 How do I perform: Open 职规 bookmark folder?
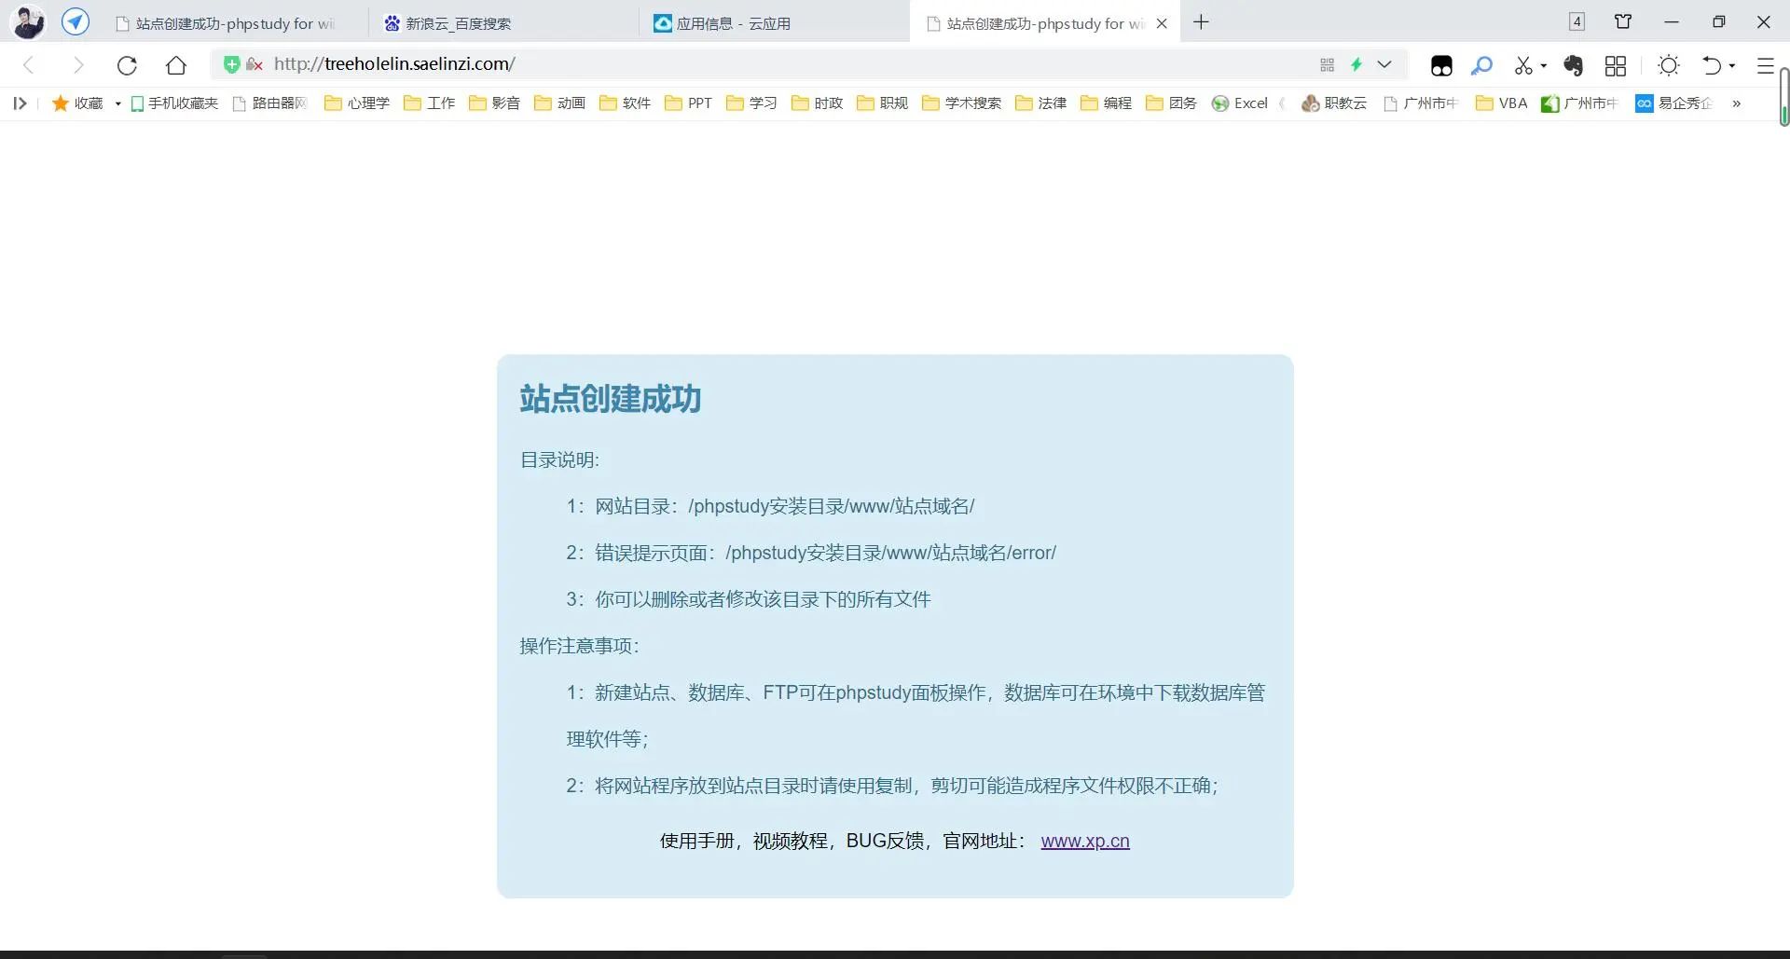coord(883,103)
